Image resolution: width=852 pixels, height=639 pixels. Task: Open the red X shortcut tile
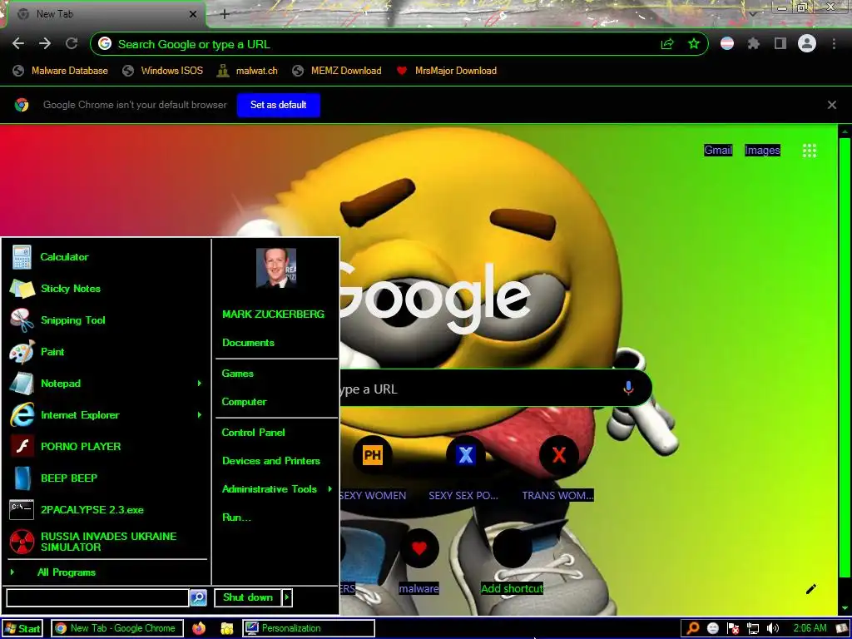(558, 455)
